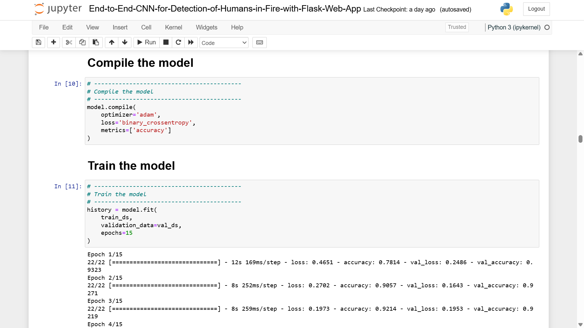The height and width of the screenshot is (328, 584).
Task: Interrupt the kernel with stop icon
Action: click(x=166, y=43)
